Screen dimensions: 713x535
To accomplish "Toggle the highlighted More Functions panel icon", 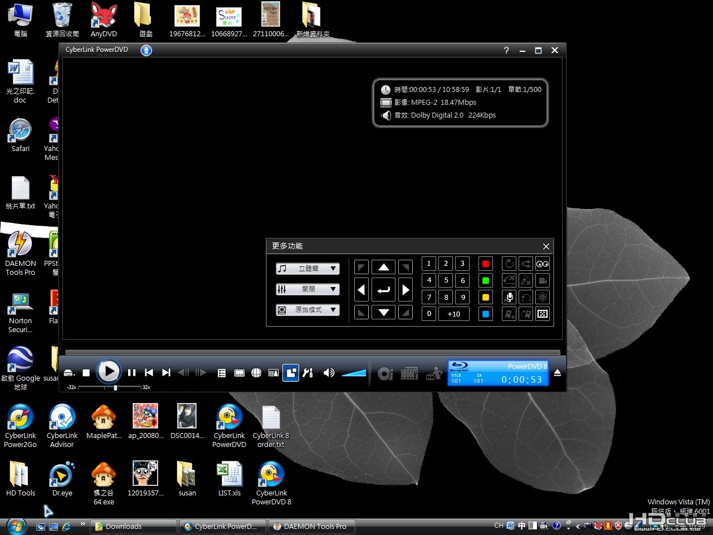I will point(291,373).
